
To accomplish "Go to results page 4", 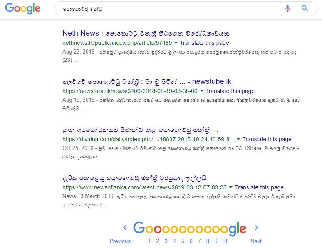I will pyautogui.click(x=174, y=241).
